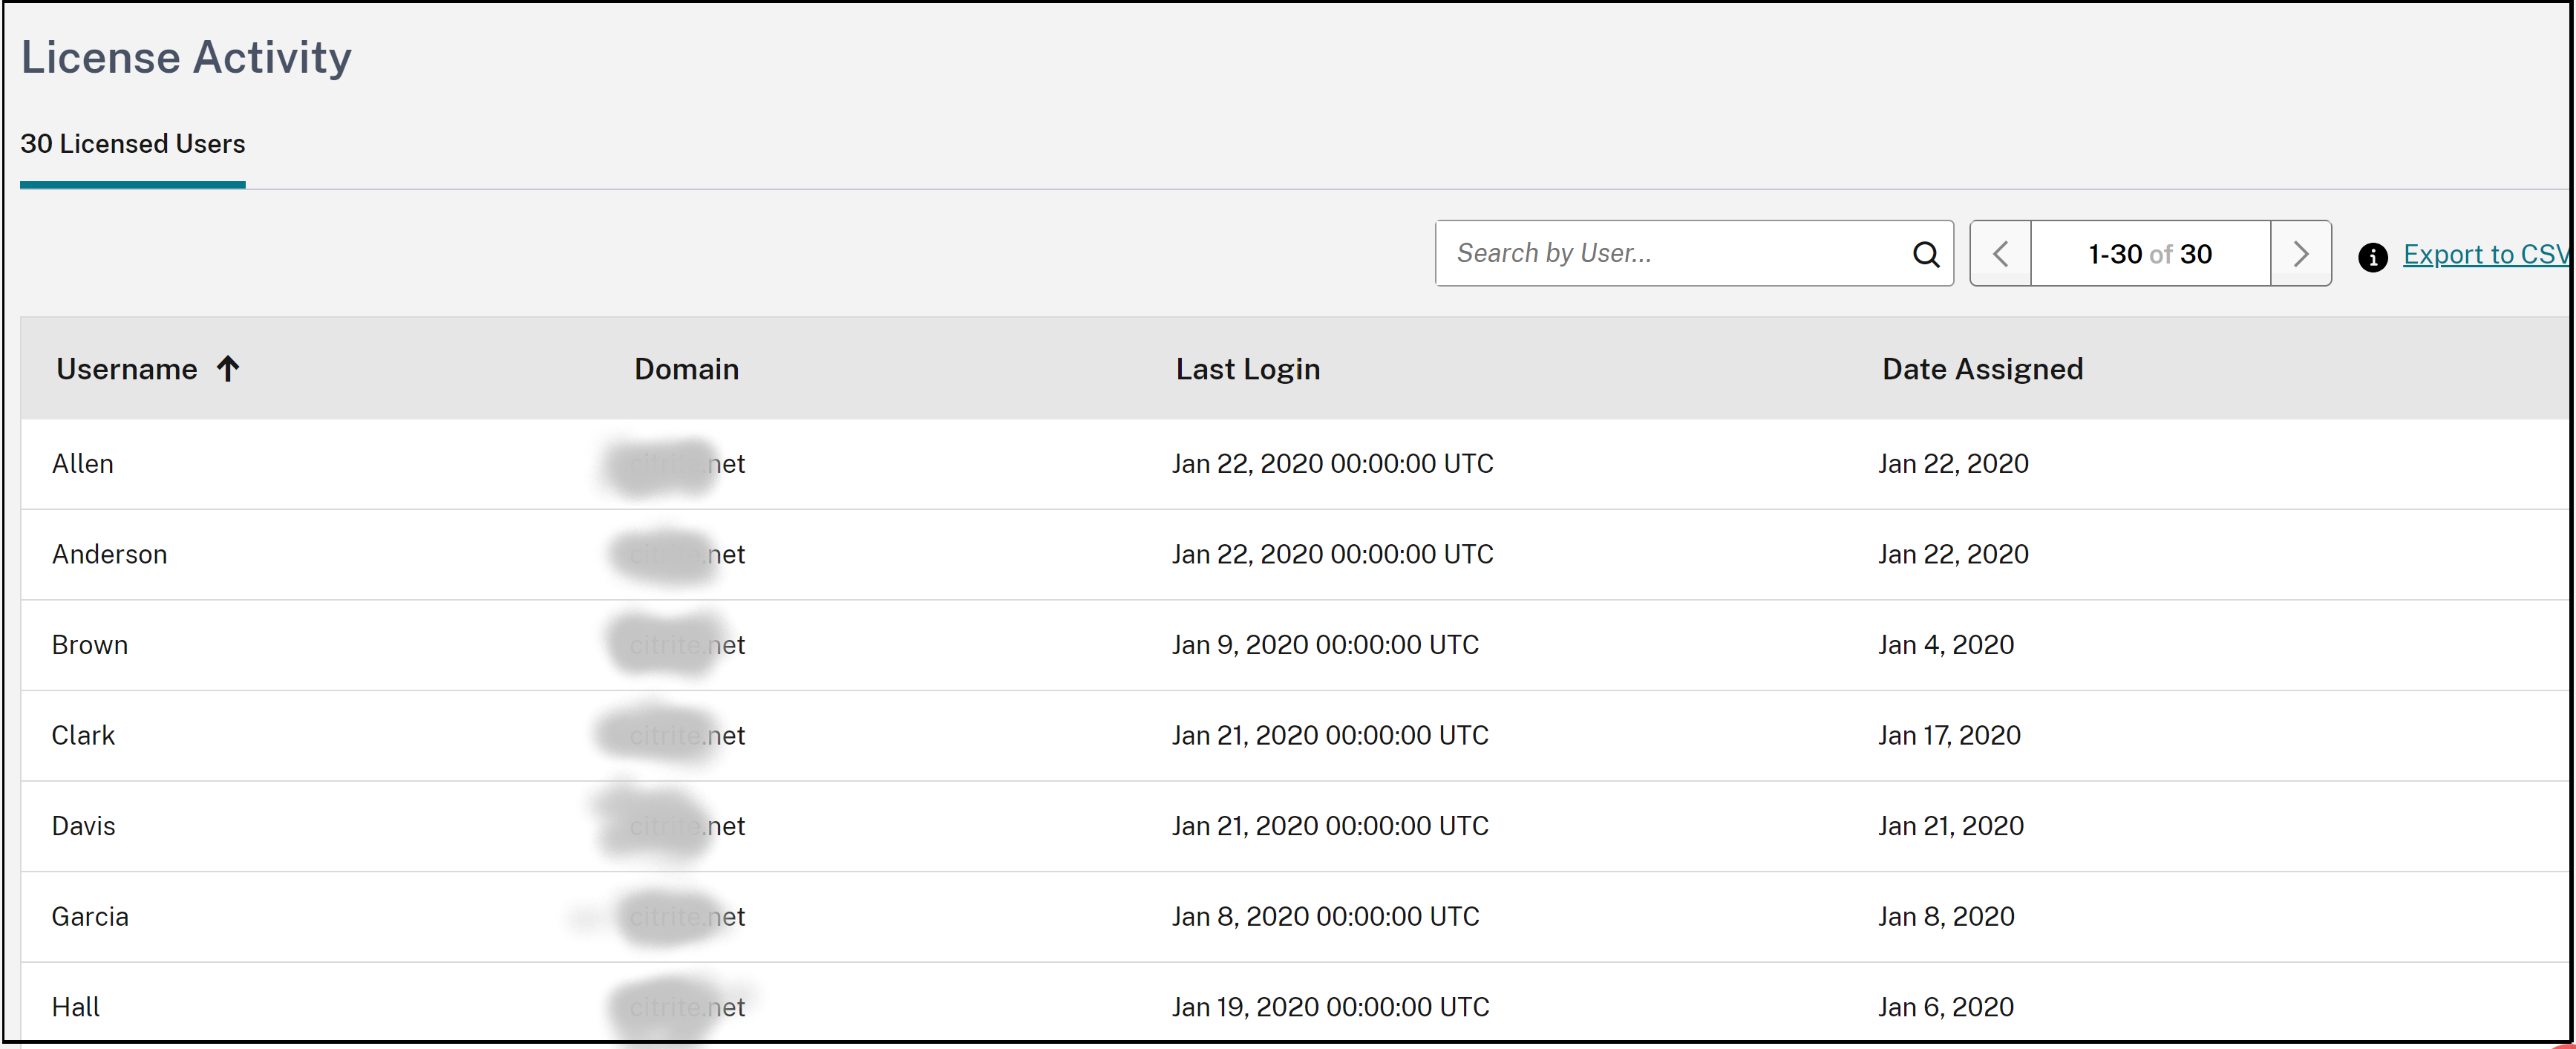This screenshot has width=2576, height=1049.
Task: Click the Username sort arrow
Action: (x=228, y=369)
